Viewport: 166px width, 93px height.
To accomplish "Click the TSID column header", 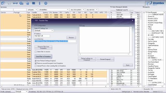I will (79, 13).
